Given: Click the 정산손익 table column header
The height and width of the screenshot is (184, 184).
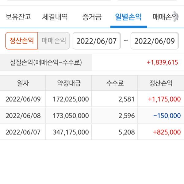Looking at the screenshot, I should tap(161, 83).
